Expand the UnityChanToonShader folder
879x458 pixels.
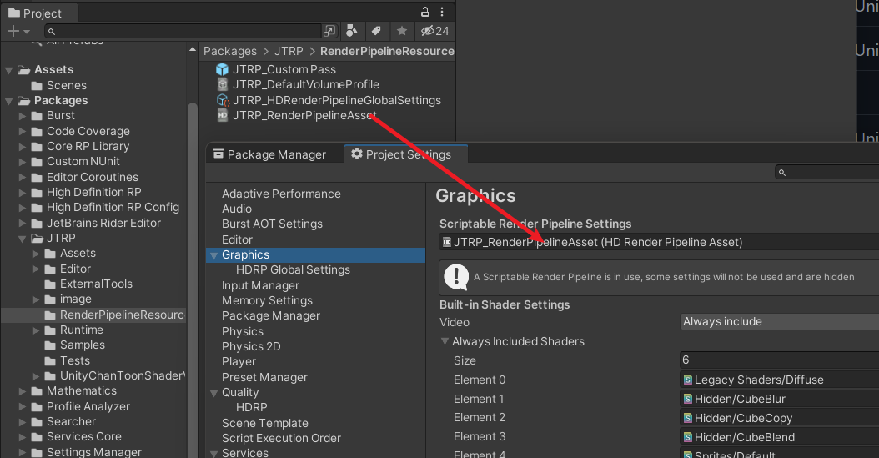pyautogui.click(x=36, y=376)
